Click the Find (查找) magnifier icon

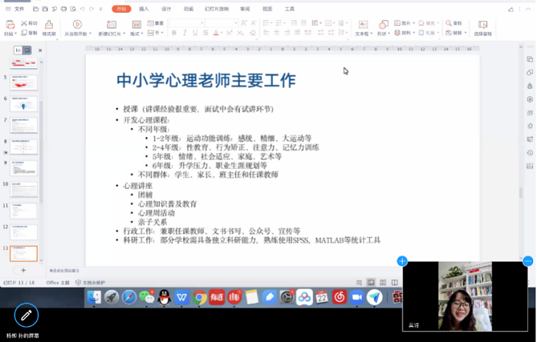pyautogui.click(x=449, y=24)
